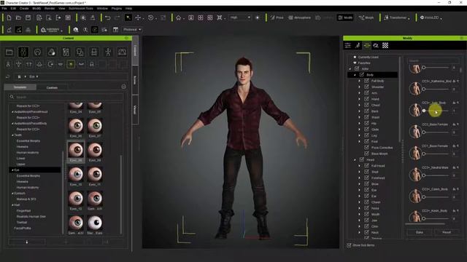Collapse the Body tree node
Viewport: 467px width, 262px height.
[x=355, y=75]
